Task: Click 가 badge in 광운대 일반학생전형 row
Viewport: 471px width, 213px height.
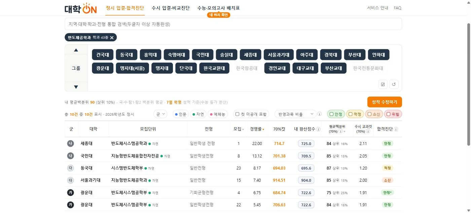Action: [x=70, y=205]
